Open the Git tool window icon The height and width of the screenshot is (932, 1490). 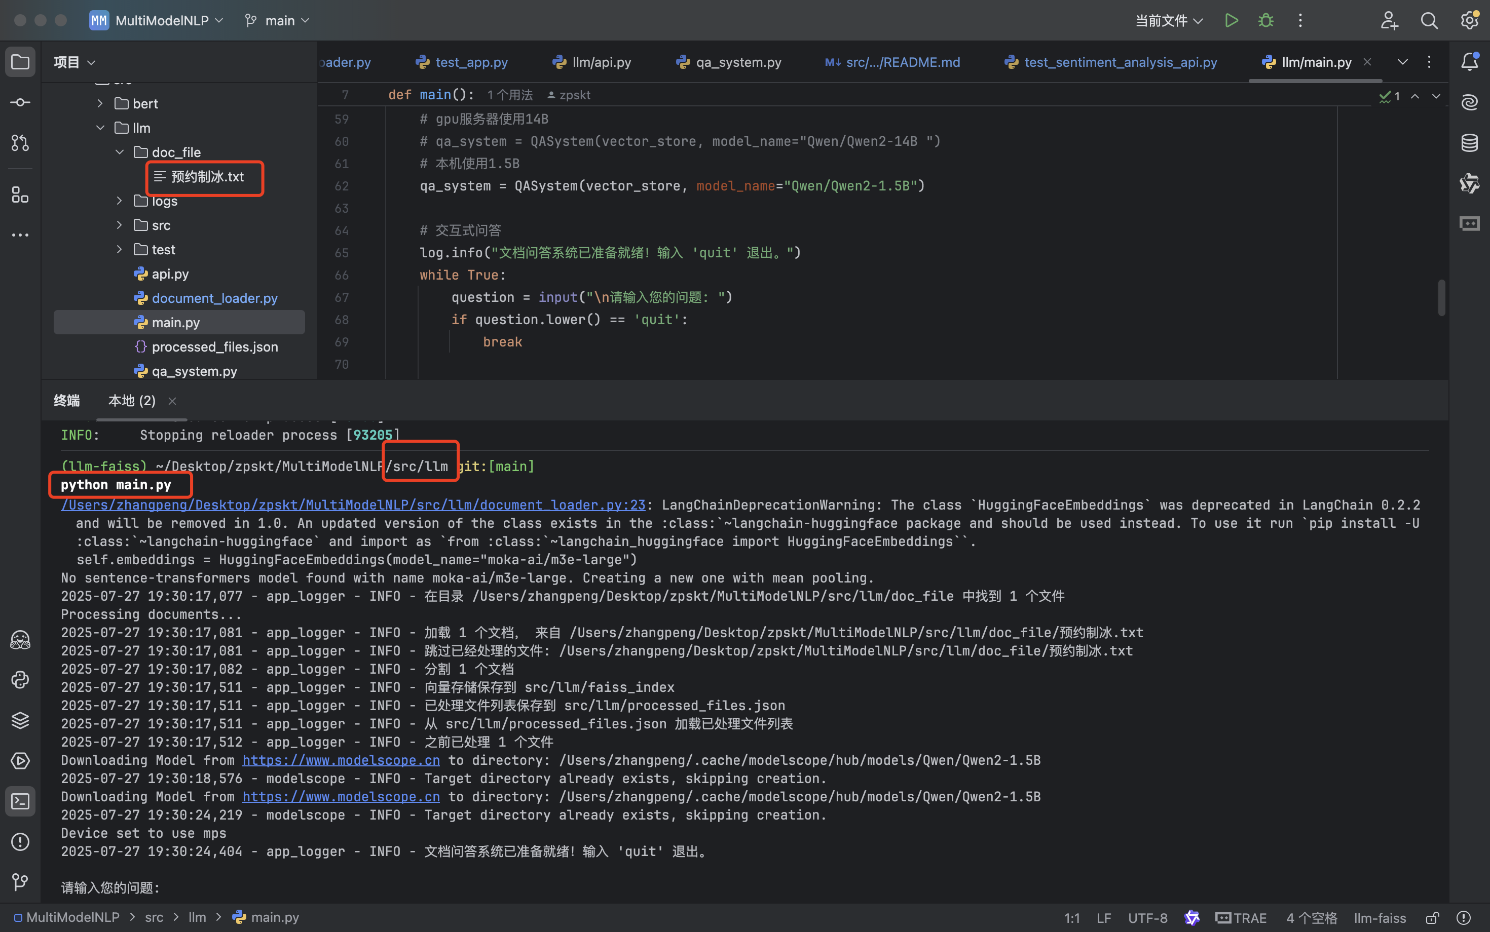coord(20,882)
